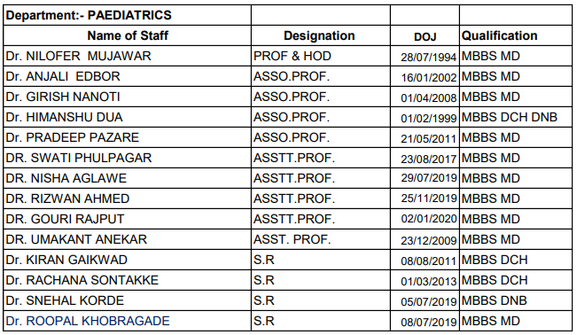
Task: Select Dr. PRADEEP PAZARE name cell
Action: point(128,137)
